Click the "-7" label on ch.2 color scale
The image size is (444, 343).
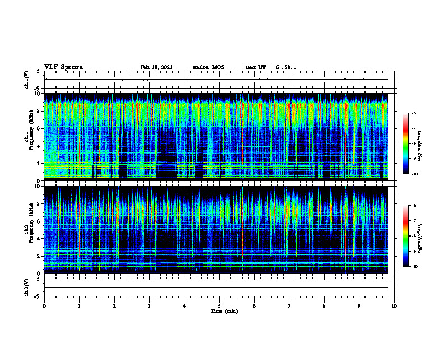click(413, 221)
